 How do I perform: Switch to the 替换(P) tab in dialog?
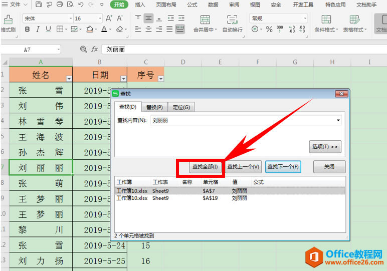click(154, 107)
